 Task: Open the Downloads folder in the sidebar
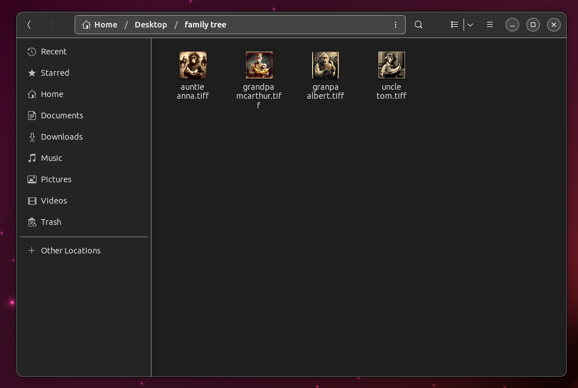tap(62, 137)
